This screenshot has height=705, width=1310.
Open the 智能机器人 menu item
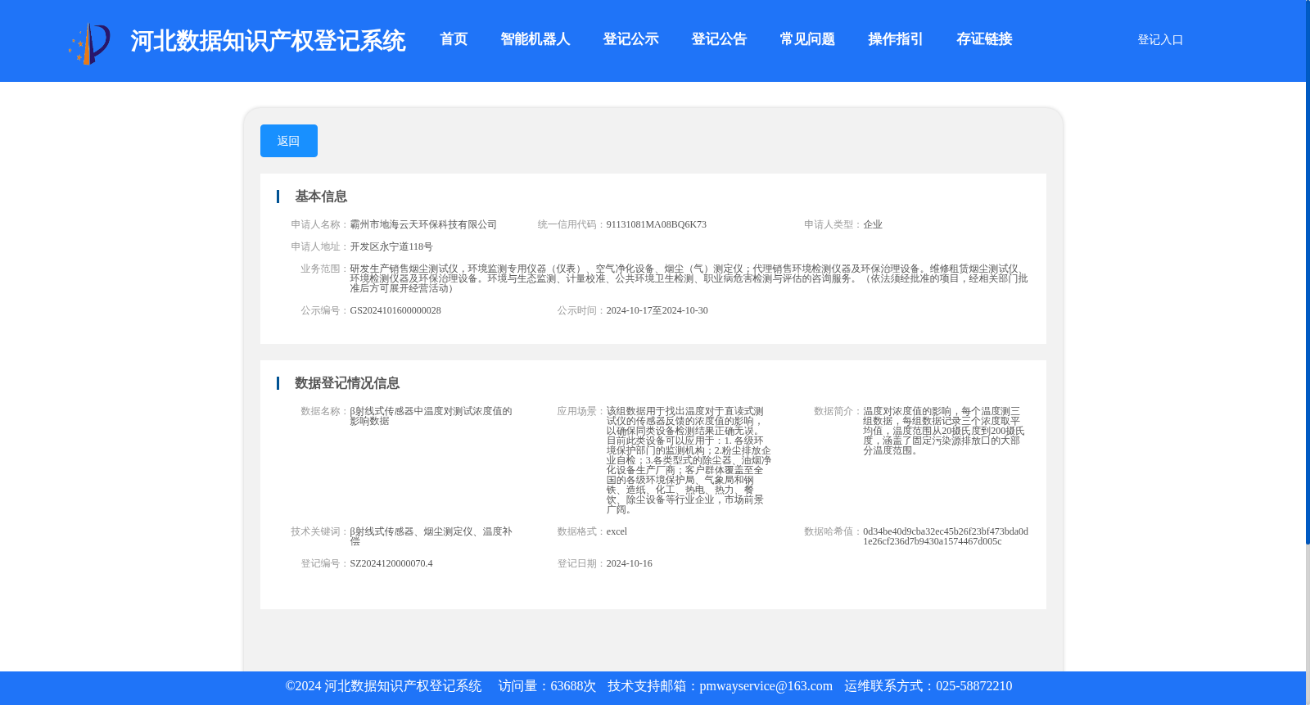[535, 39]
